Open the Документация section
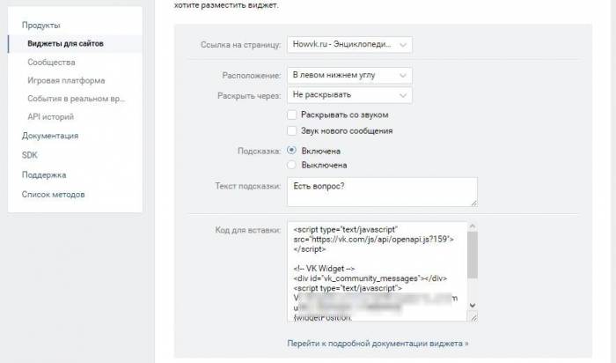The height and width of the screenshot is (363, 616). point(50,136)
